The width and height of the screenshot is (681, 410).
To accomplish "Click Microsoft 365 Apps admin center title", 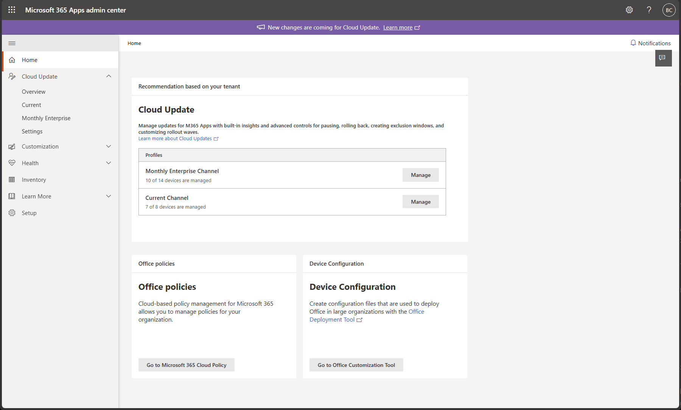I will pos(76,10).
